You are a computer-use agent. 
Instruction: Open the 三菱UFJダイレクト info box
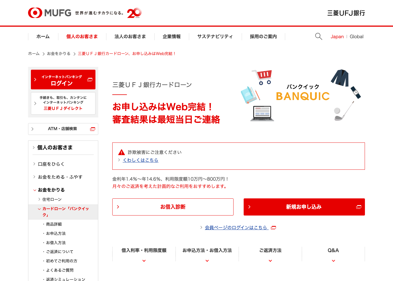(x=63, y=103)
